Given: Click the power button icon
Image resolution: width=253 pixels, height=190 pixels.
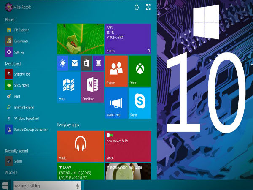Looking at the screenshot, I should [137, 7].
